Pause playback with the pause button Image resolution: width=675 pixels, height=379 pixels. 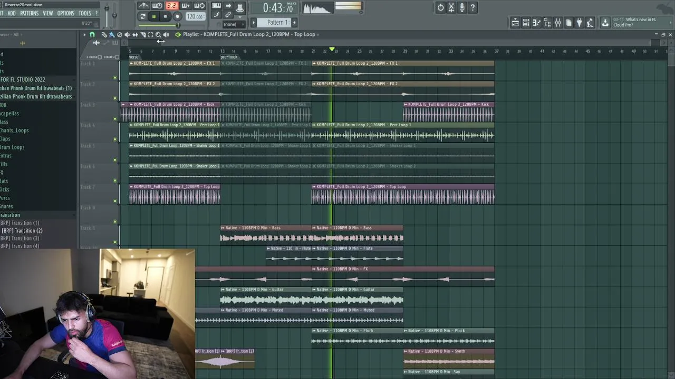(153, 16)
